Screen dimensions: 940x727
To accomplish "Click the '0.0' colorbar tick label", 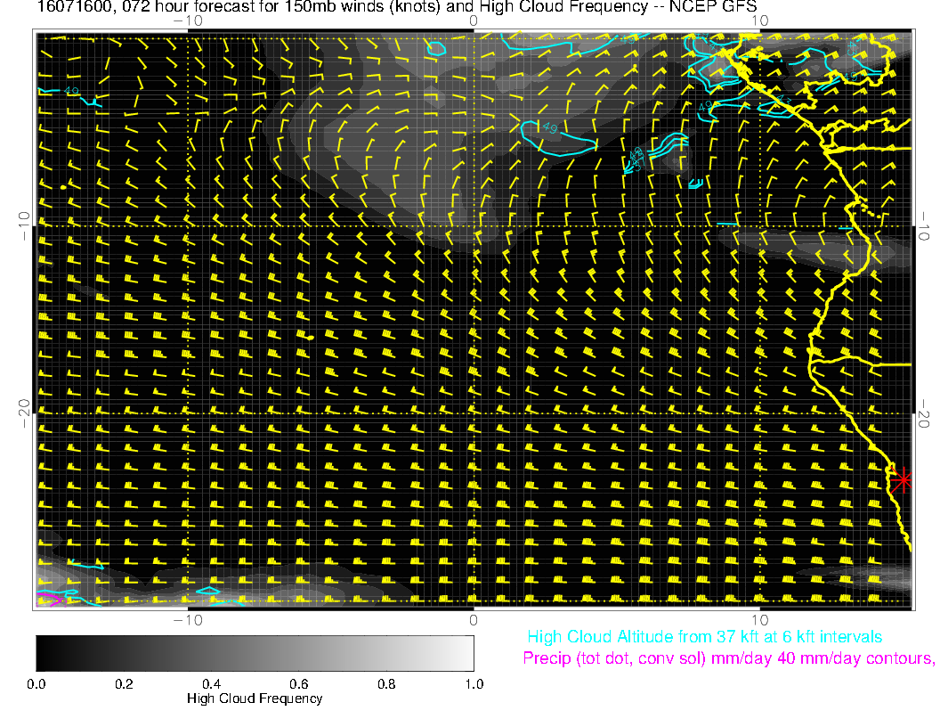I will pyautogui.click(x=36, y=684).
